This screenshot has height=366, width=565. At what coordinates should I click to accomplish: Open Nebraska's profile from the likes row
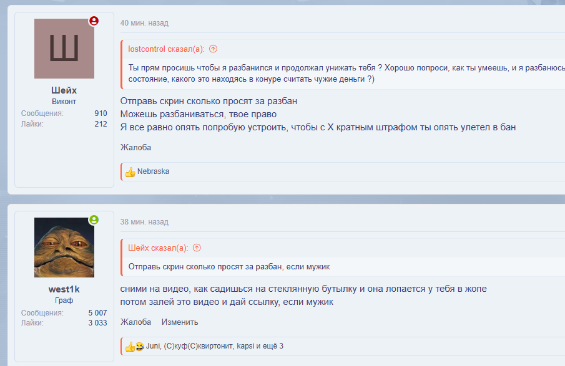(x=153, y=171)
